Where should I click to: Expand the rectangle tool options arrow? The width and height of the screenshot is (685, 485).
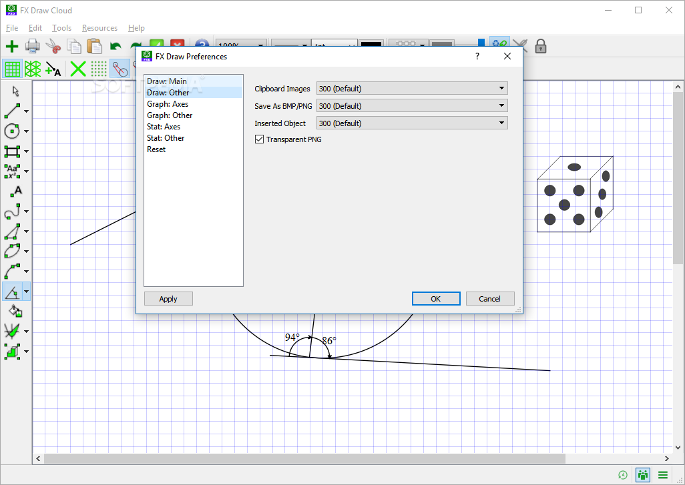tap(26, 151)
